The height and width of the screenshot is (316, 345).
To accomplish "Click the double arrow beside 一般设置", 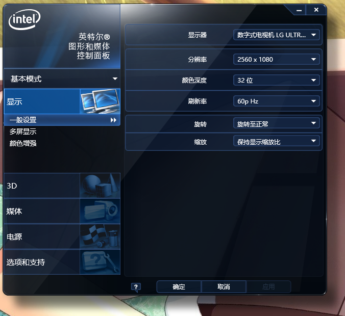I will tap(113, 120).
